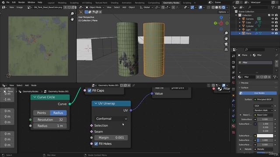Switch perspective/orthographic grid icon in viewport

point(226,49)
